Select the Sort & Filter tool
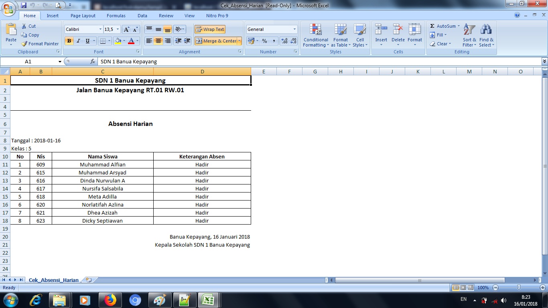 [x=469, y=35]
